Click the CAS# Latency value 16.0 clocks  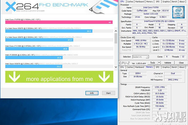point(159,93)
